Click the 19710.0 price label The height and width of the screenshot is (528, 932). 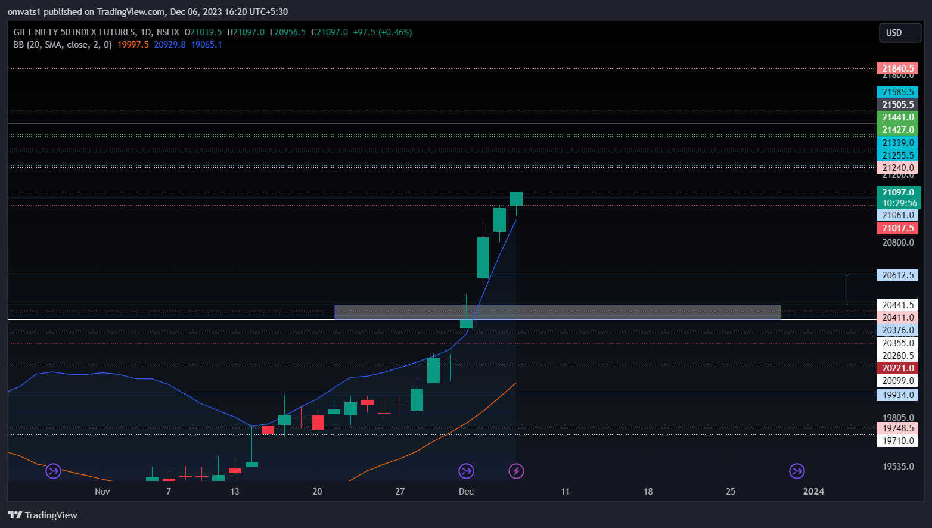[x=897, y=441]
